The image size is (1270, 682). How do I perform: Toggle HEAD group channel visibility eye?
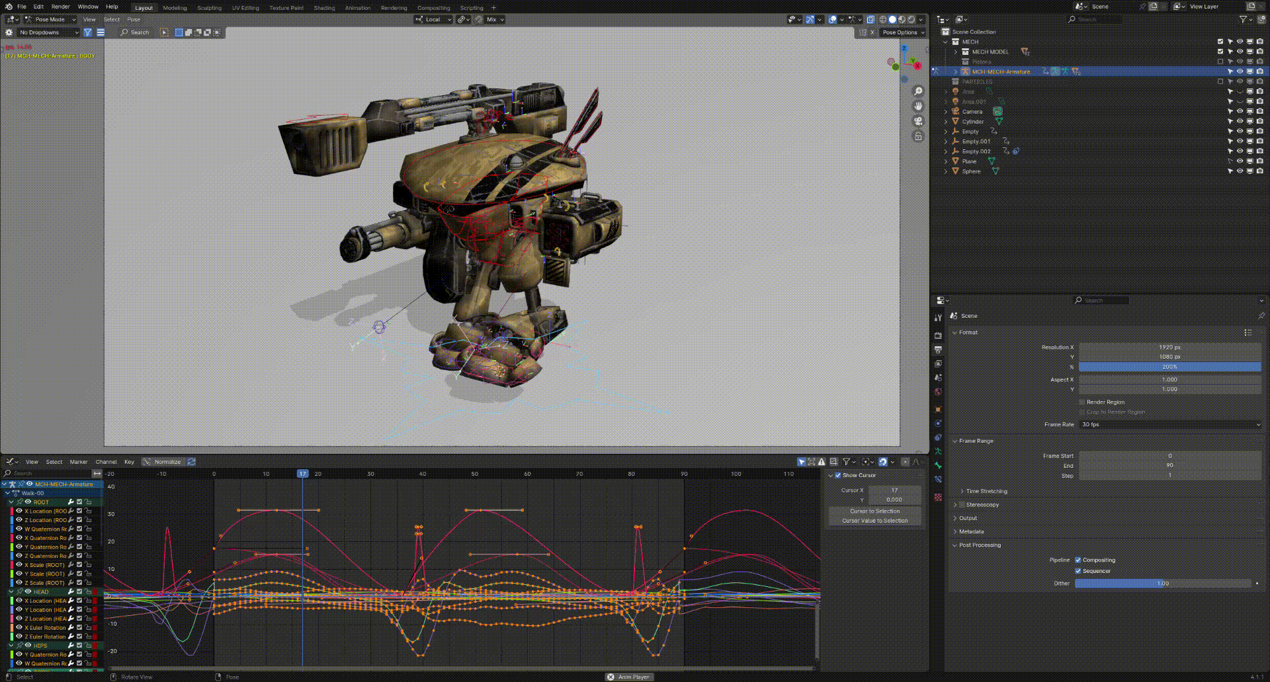coord(28,591)
